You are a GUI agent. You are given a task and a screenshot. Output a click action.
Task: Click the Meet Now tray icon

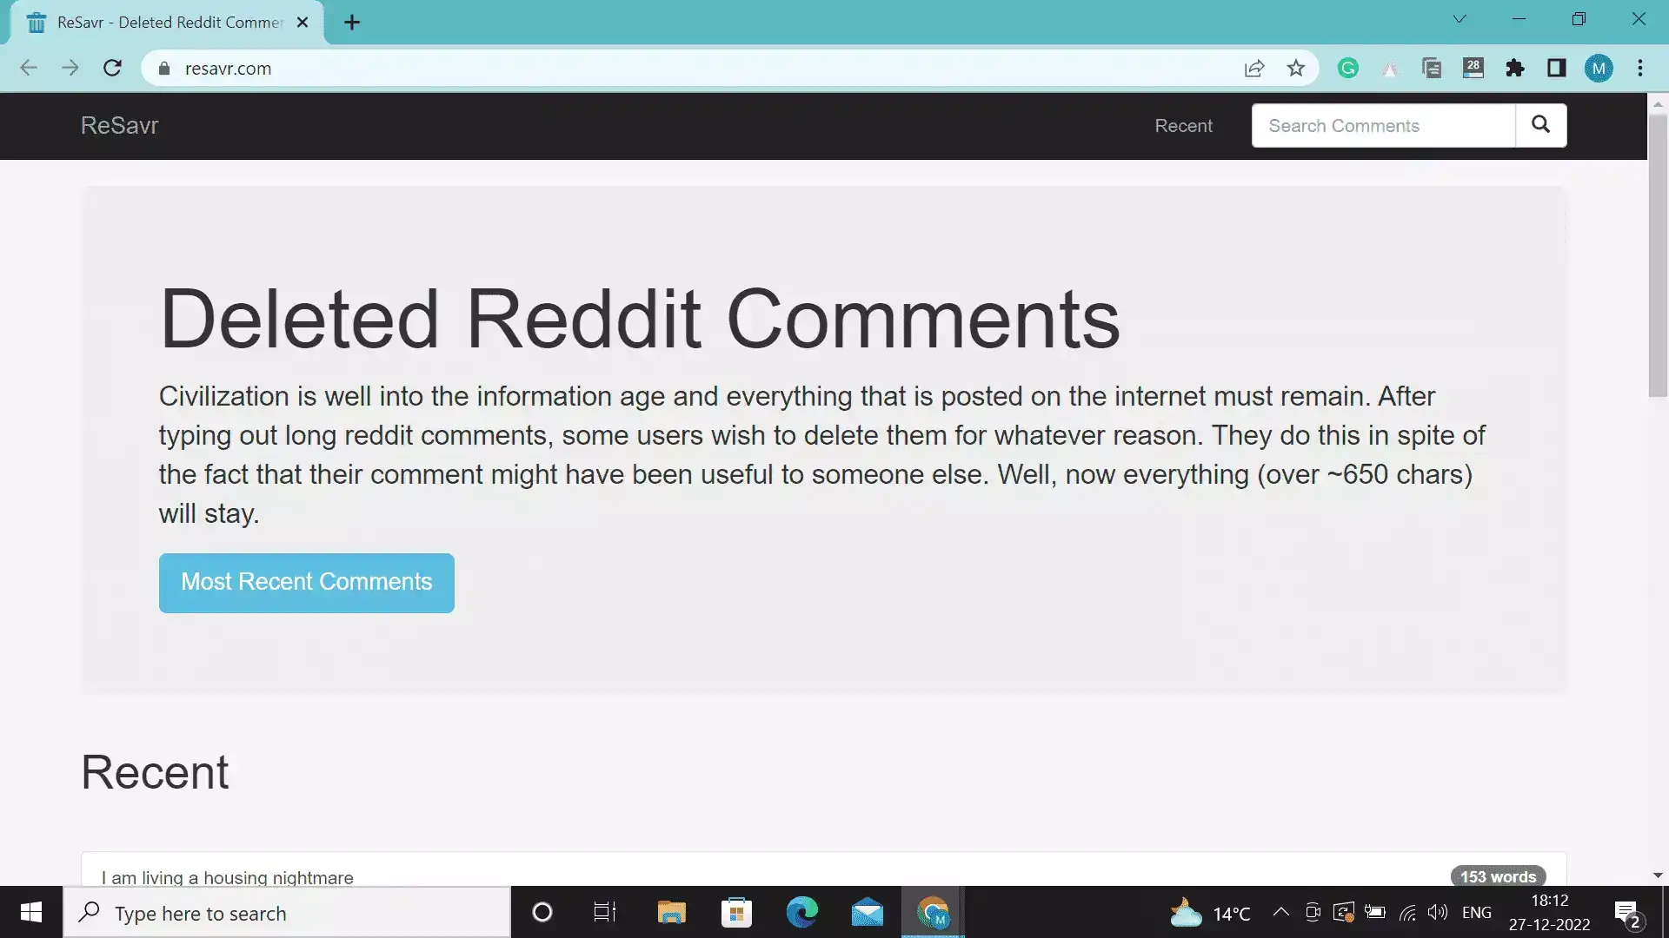1313,912
